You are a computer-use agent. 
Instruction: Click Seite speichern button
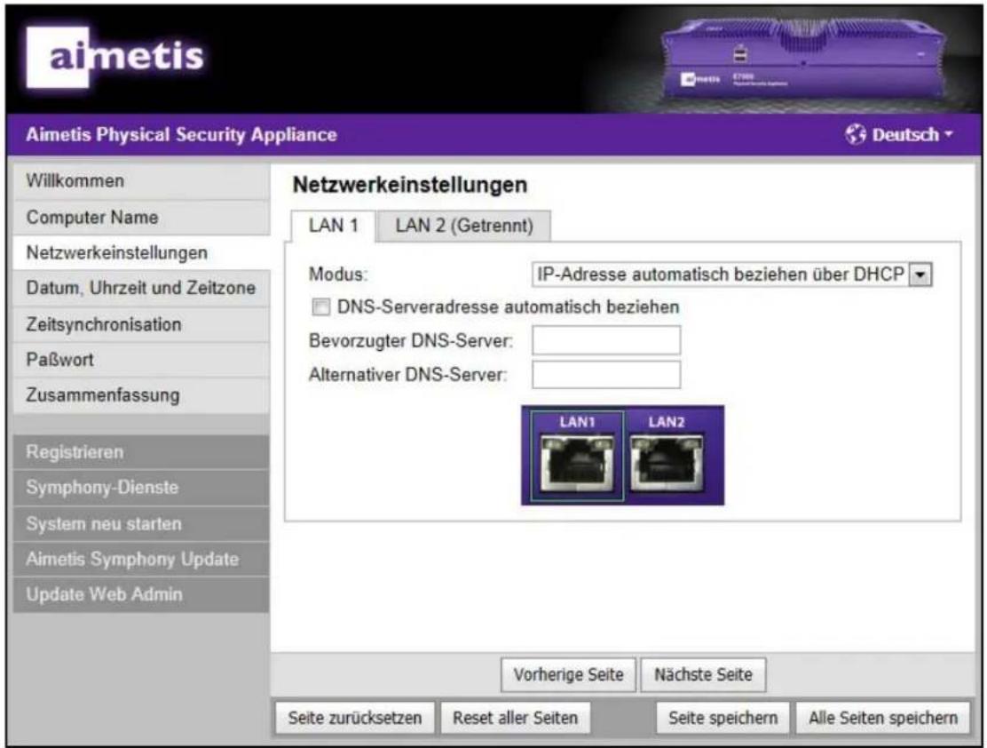722,718
